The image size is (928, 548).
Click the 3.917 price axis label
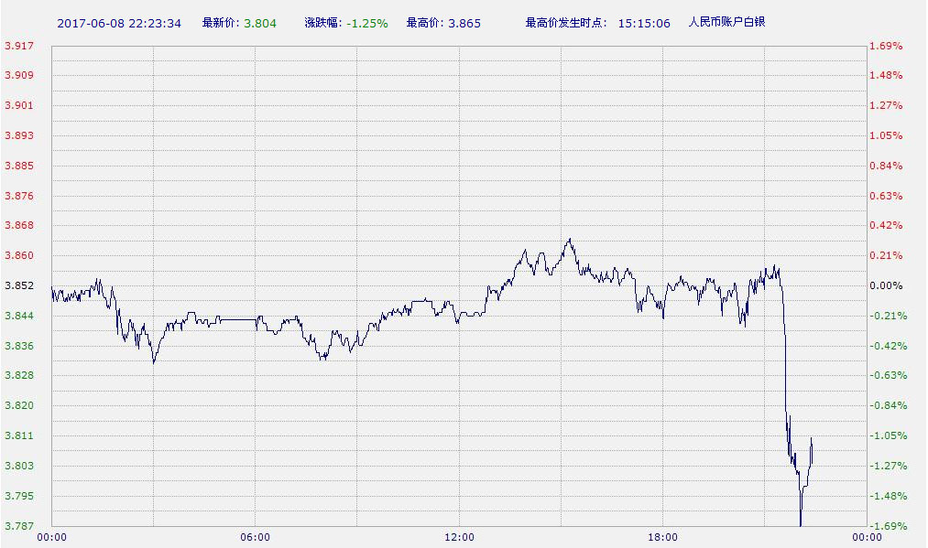click(x=19, y=46)
